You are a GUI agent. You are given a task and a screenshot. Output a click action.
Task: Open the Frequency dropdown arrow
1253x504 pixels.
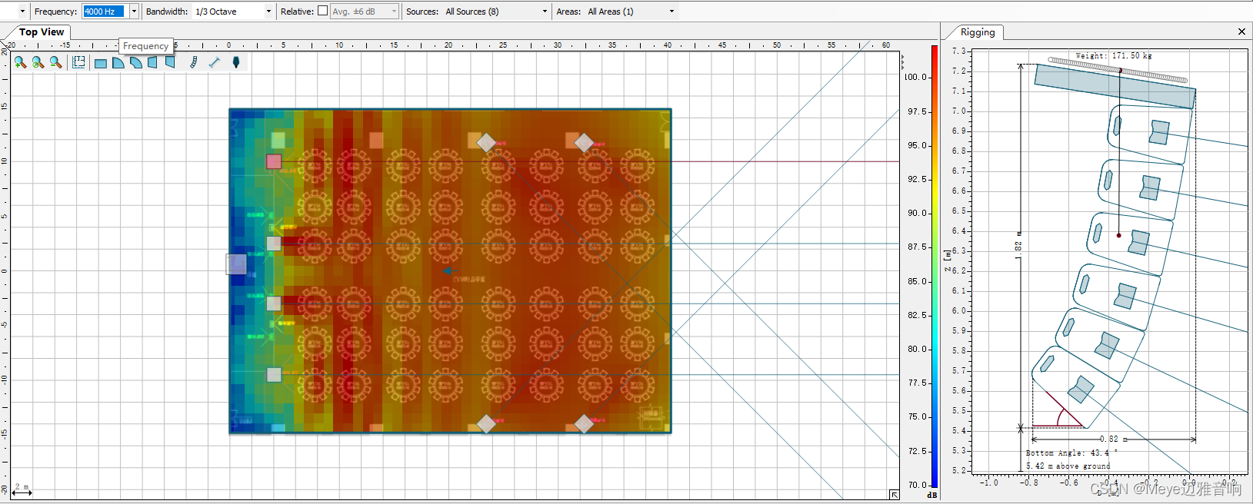pos(134,12)
